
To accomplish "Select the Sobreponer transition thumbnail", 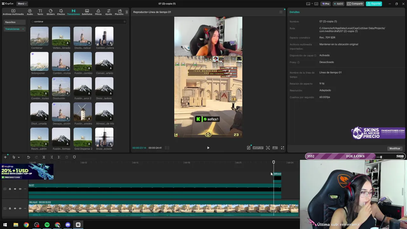I will (x=39, y=61).
